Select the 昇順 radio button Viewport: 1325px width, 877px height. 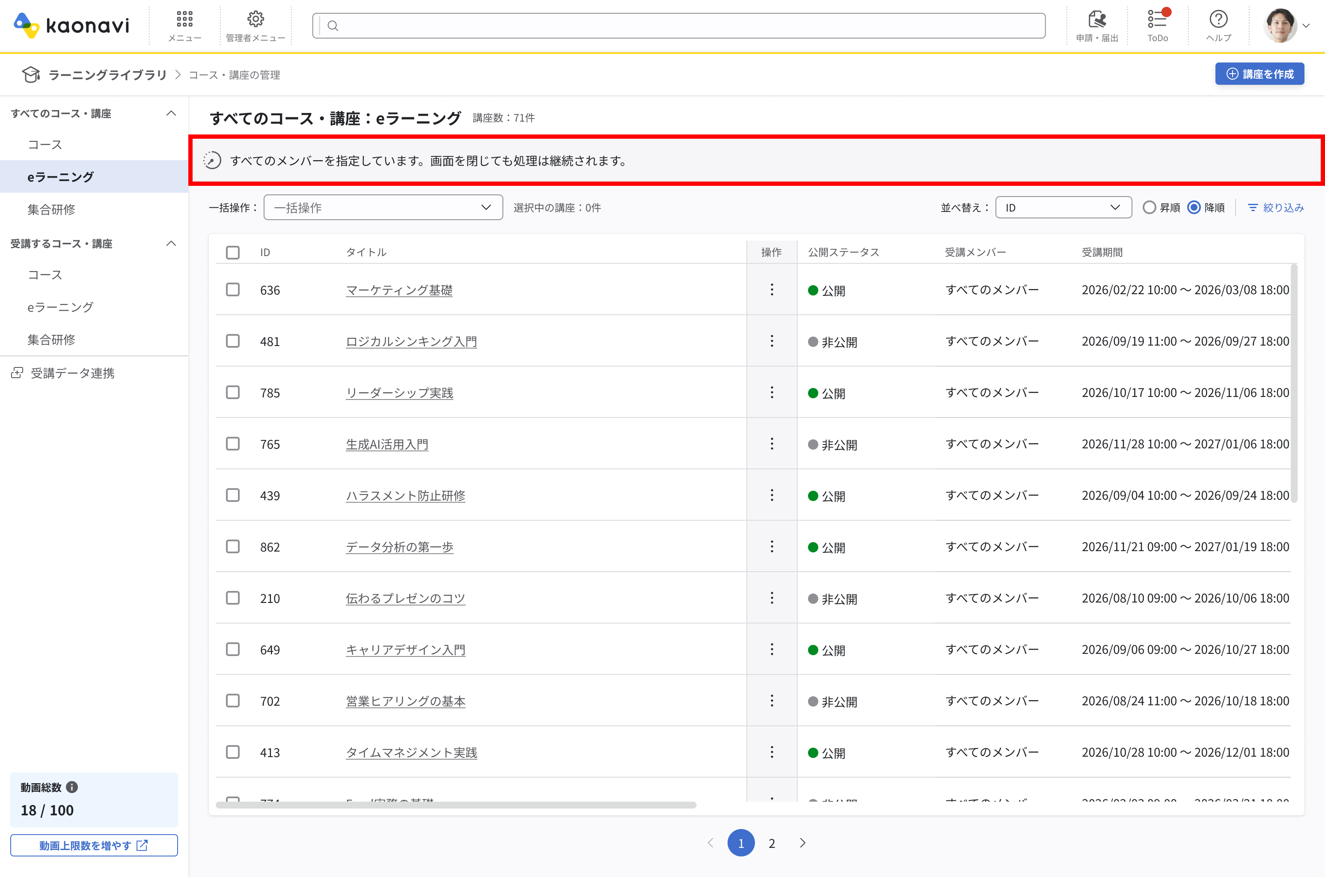1149,208
